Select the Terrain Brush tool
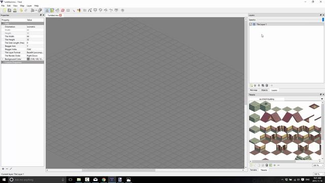325x183 pixels. pos(52,10)
